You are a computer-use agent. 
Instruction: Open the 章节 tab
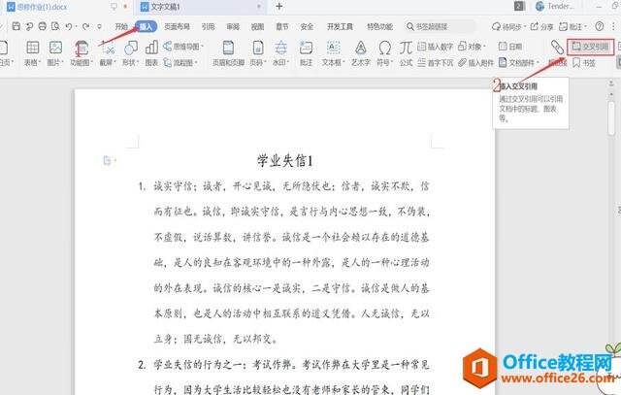(x=282, y=26)
